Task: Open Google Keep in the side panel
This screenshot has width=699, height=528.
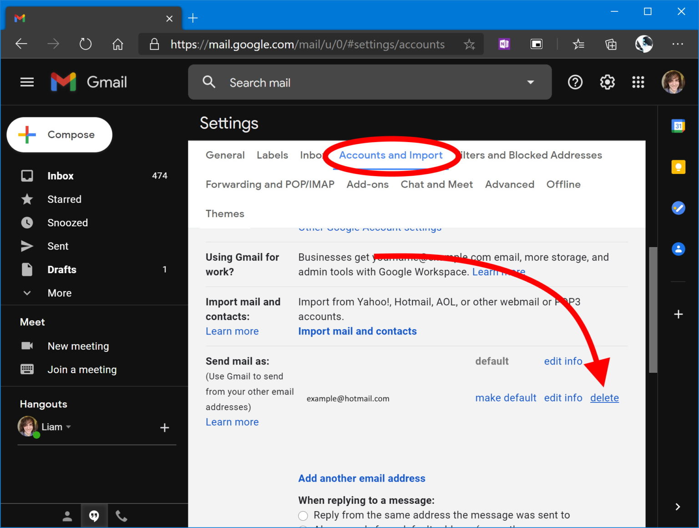Action: (x=679, y=167)
